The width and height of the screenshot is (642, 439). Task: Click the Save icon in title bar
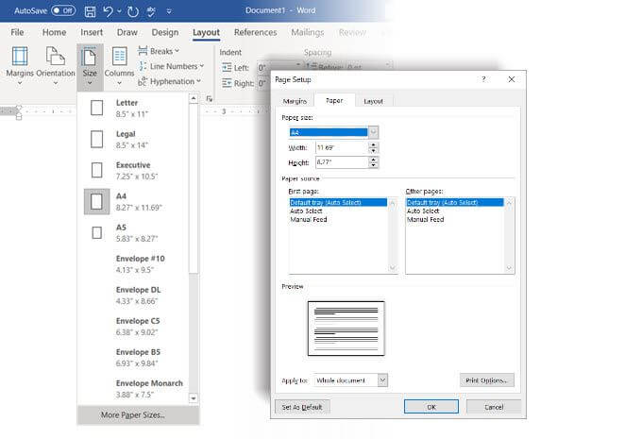click(90, 11)
